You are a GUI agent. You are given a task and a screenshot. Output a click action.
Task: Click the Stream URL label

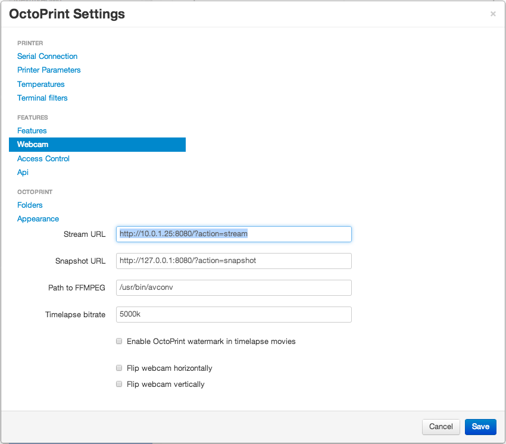pos(85,234)
